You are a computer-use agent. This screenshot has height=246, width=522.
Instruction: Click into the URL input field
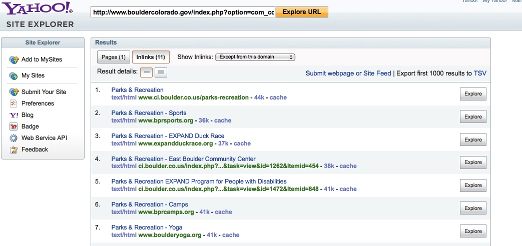183,12
